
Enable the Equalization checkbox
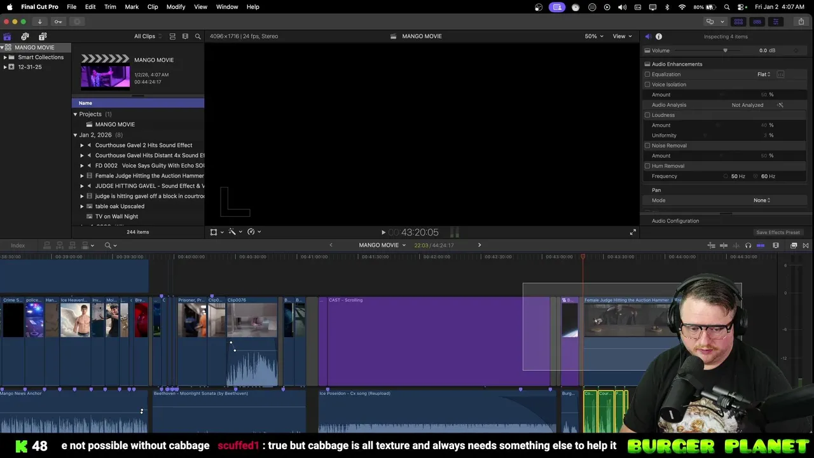pyautogui.click(x=647, y=74)
